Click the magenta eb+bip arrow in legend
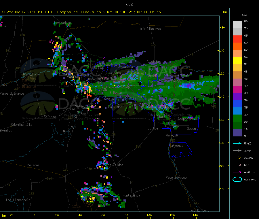259x219 pixels. click(237, 172)
